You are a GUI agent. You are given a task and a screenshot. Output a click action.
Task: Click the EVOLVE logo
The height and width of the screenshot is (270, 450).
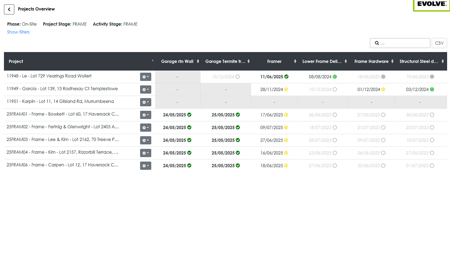432,5
